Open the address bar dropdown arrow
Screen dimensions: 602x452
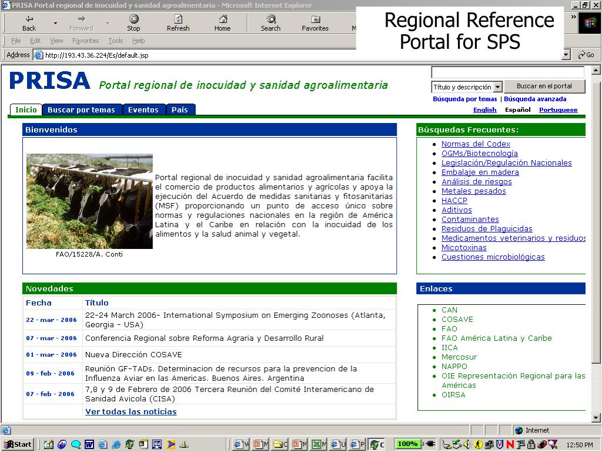click(566, 55)
